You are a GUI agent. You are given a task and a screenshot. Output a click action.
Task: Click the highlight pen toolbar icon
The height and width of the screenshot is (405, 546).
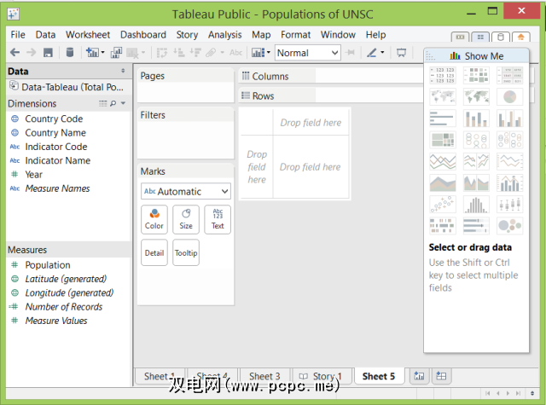pos(372,53)
